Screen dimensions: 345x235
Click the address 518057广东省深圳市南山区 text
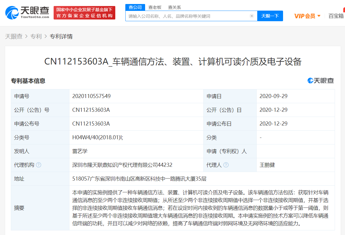139,179
